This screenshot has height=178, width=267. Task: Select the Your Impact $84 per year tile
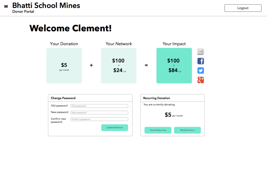[174, 66]
